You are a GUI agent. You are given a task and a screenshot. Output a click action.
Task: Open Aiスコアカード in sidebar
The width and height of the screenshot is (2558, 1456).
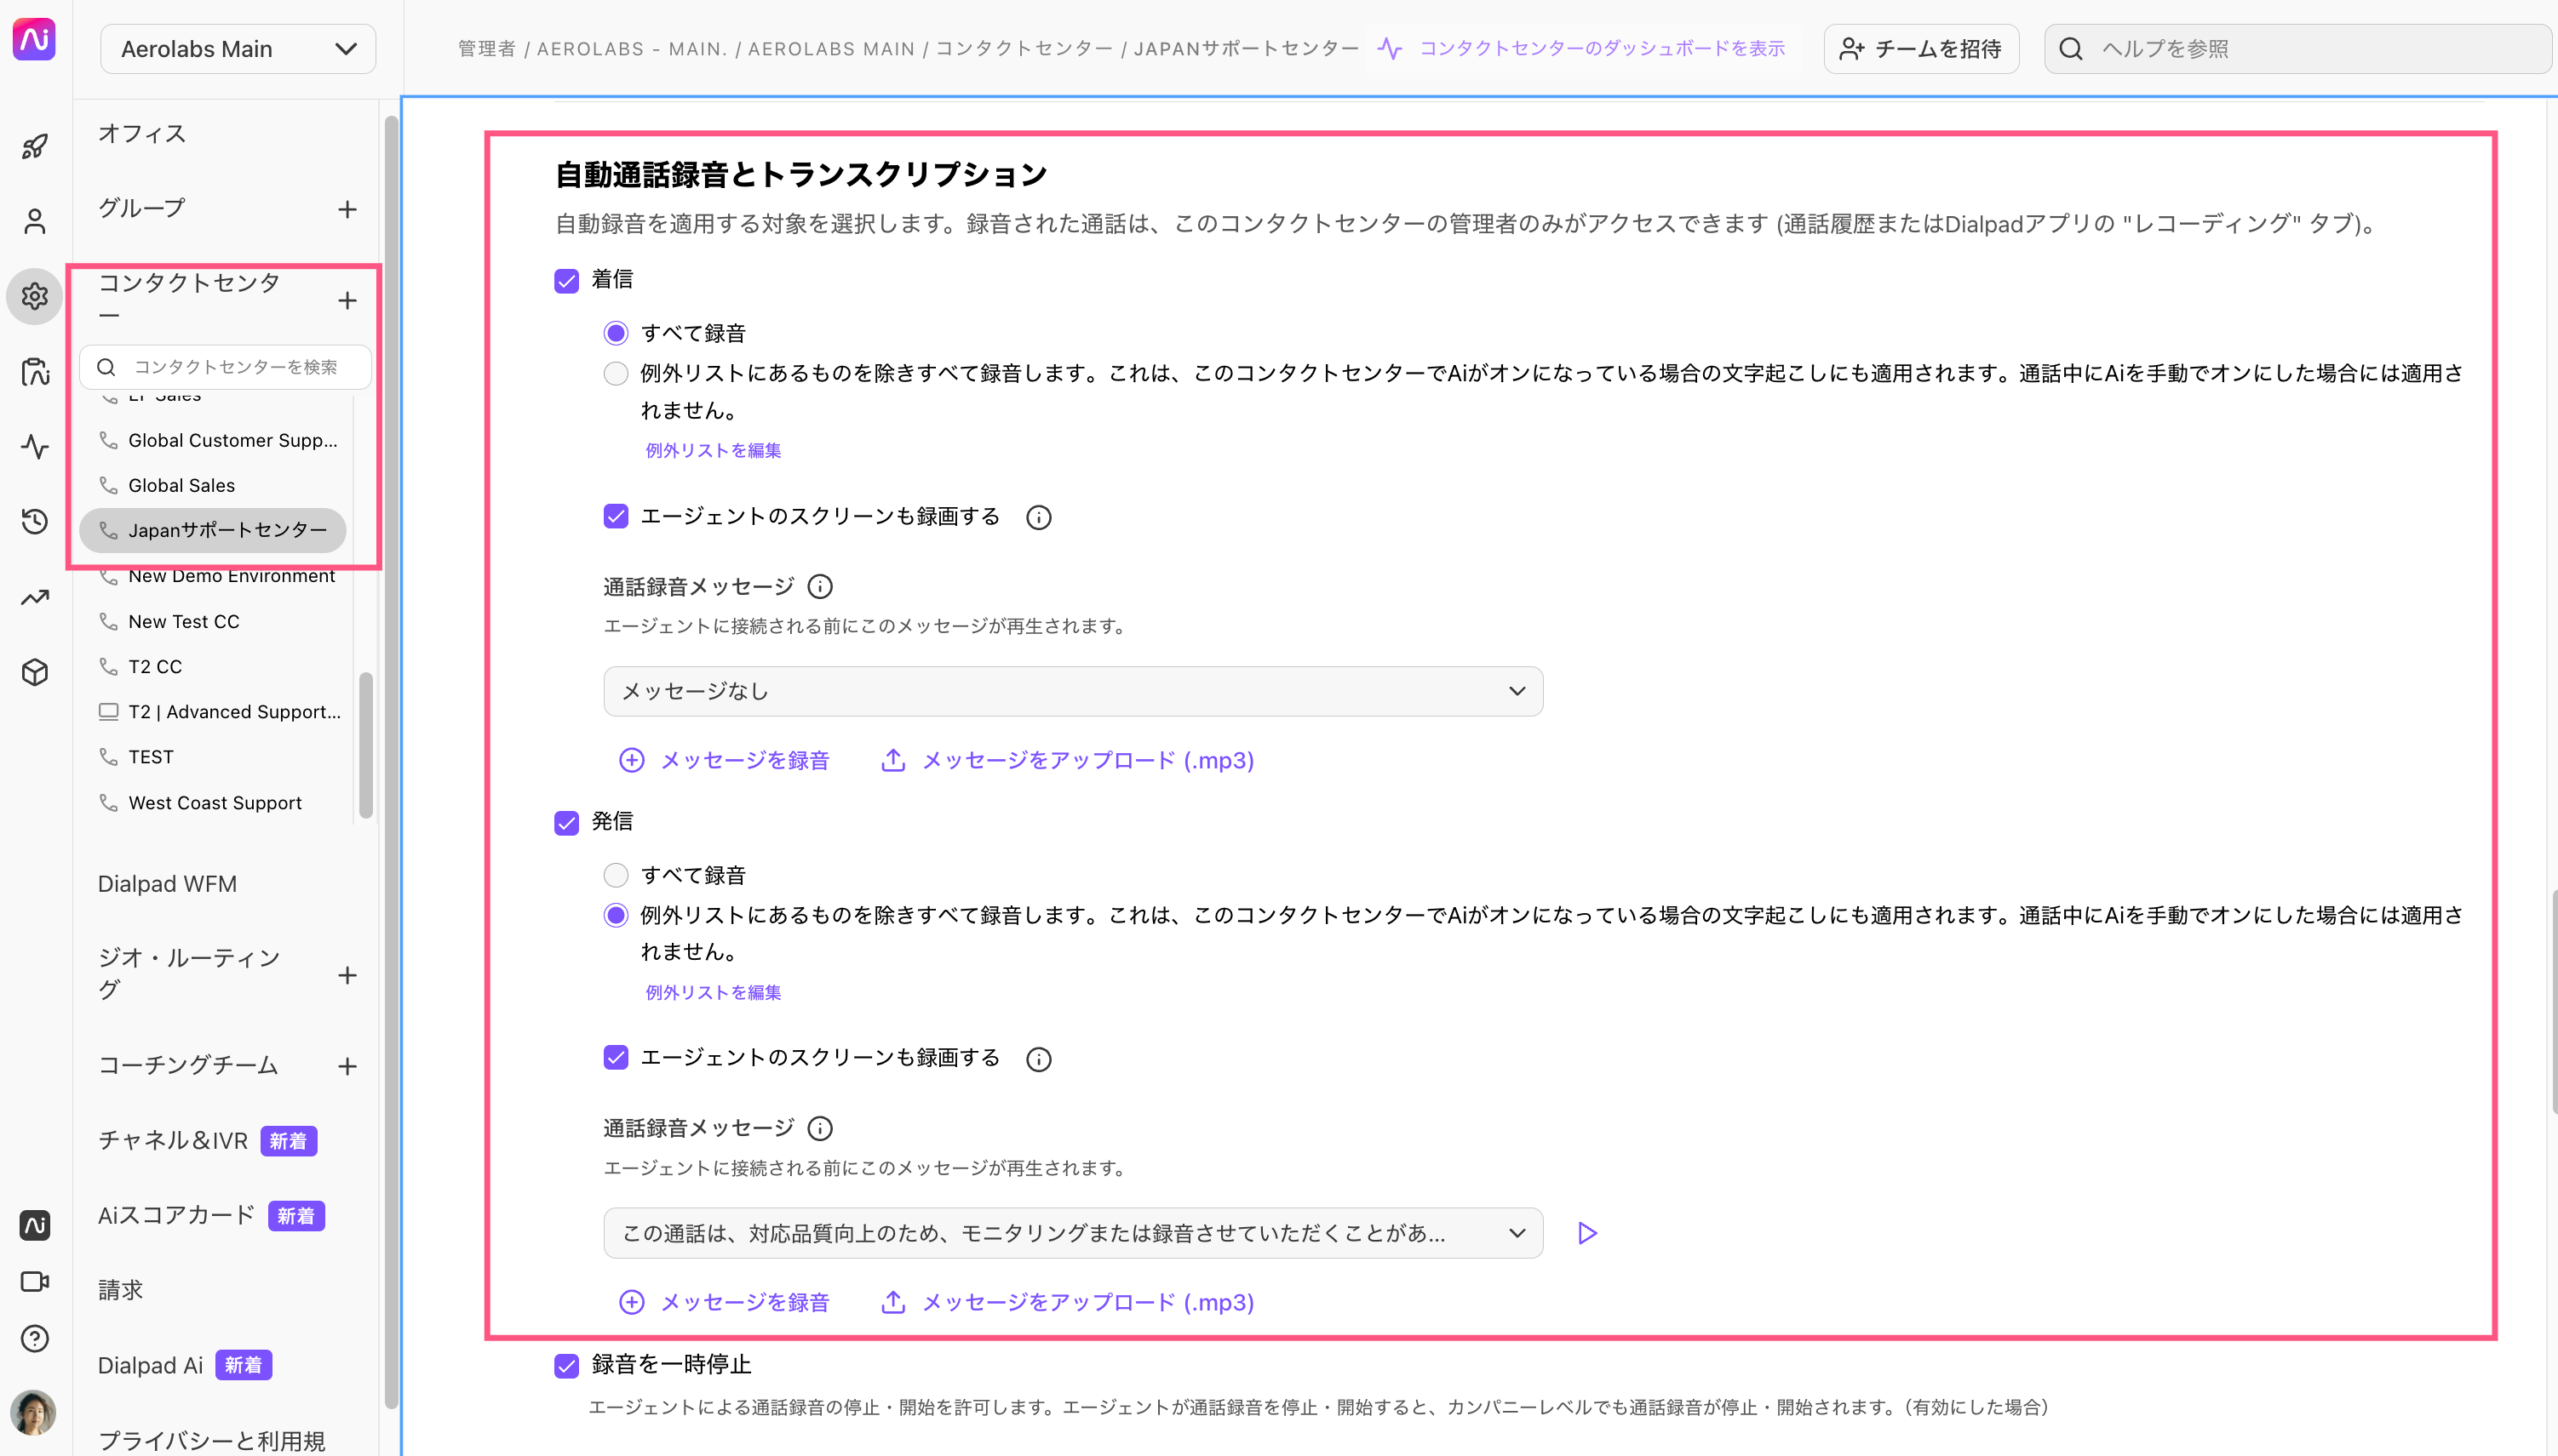coord(176,1215)
